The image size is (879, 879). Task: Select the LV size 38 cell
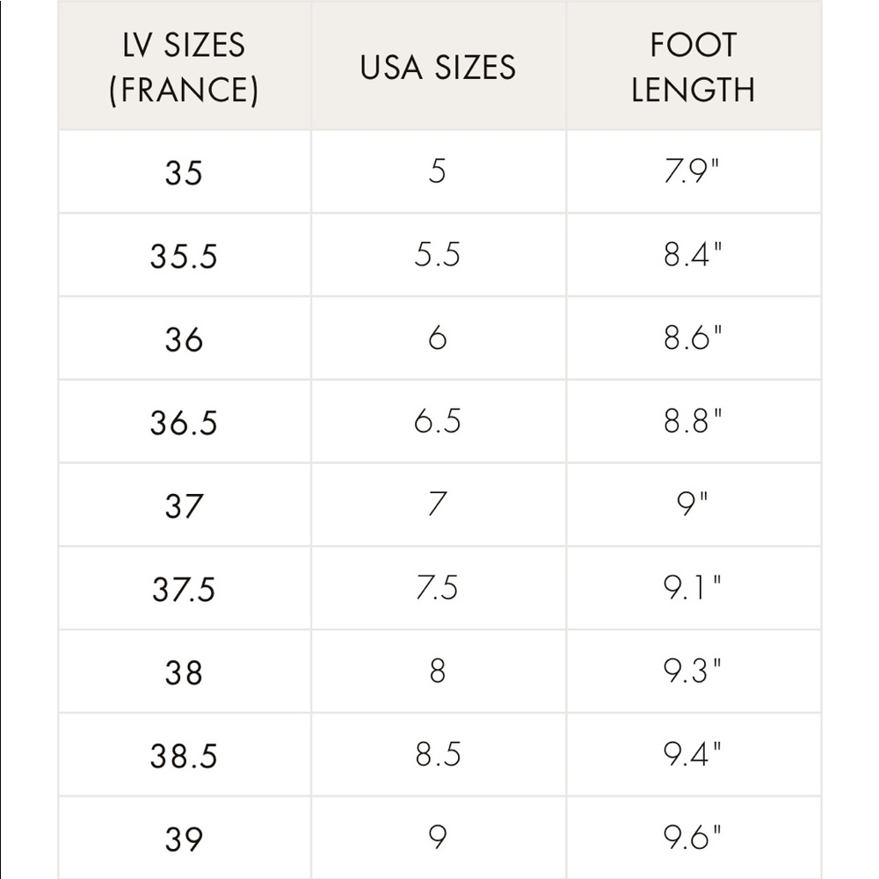click(x=185, y=671)
